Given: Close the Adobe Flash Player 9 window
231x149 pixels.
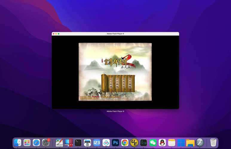Looking at the screenshot, I should tap(53, 34).
